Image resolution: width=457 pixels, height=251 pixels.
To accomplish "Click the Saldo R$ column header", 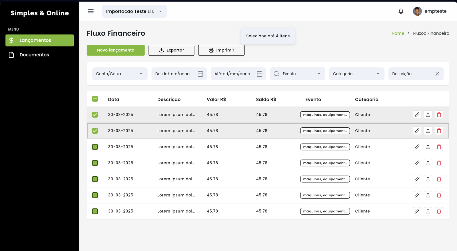I will coord(266,99).
